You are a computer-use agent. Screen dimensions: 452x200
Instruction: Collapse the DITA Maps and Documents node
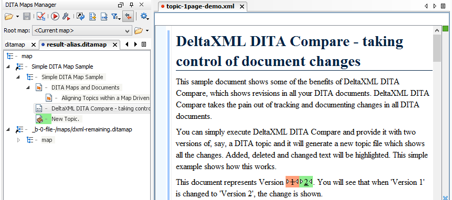[x=28, y=87]
